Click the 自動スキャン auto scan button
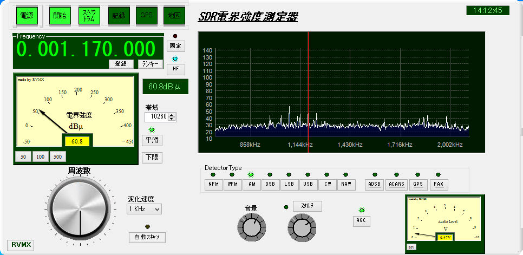The image size is (523, 255). click(x=147, y=237)
